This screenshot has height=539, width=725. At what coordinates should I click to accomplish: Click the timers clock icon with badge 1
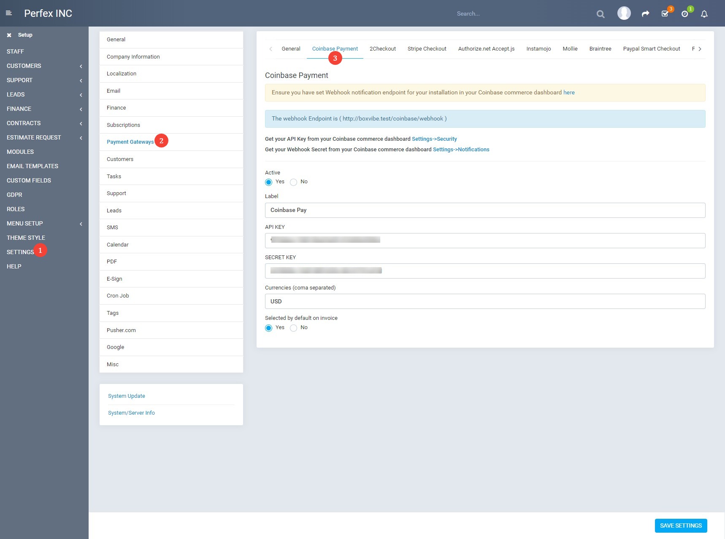click(x=684, y=14)
